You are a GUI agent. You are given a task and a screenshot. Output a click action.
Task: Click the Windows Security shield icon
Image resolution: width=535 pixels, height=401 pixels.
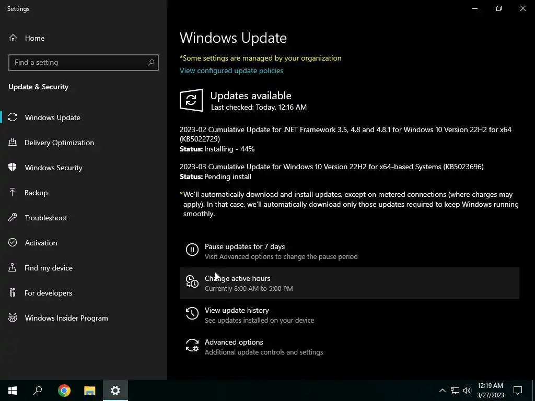[13, 168]
